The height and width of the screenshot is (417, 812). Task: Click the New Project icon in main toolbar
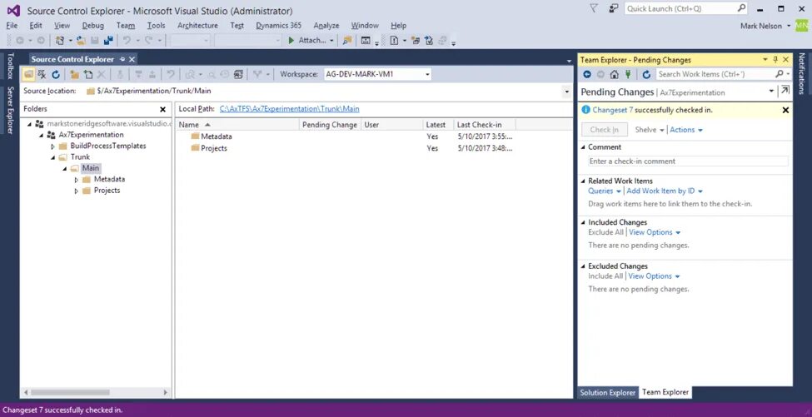[x=60, y=40]
